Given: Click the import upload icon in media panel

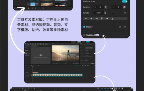Looking at the screenshot, I should point(41,55).
